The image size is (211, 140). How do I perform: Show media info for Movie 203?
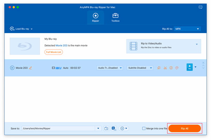point(171,68)
